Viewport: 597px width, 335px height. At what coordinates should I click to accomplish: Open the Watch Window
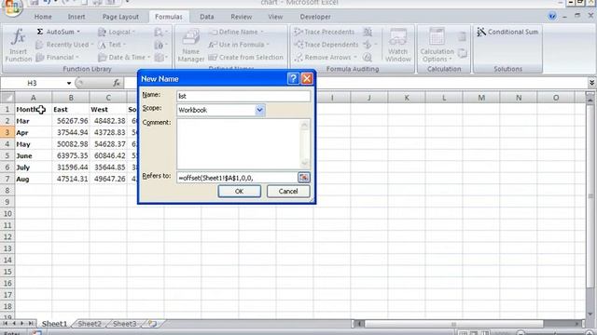pos(398,46)
